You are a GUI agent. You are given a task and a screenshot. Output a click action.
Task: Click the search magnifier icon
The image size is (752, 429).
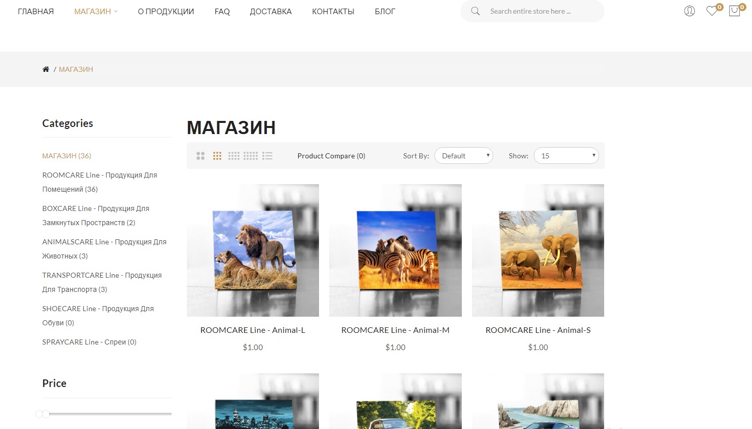[475, 11]
